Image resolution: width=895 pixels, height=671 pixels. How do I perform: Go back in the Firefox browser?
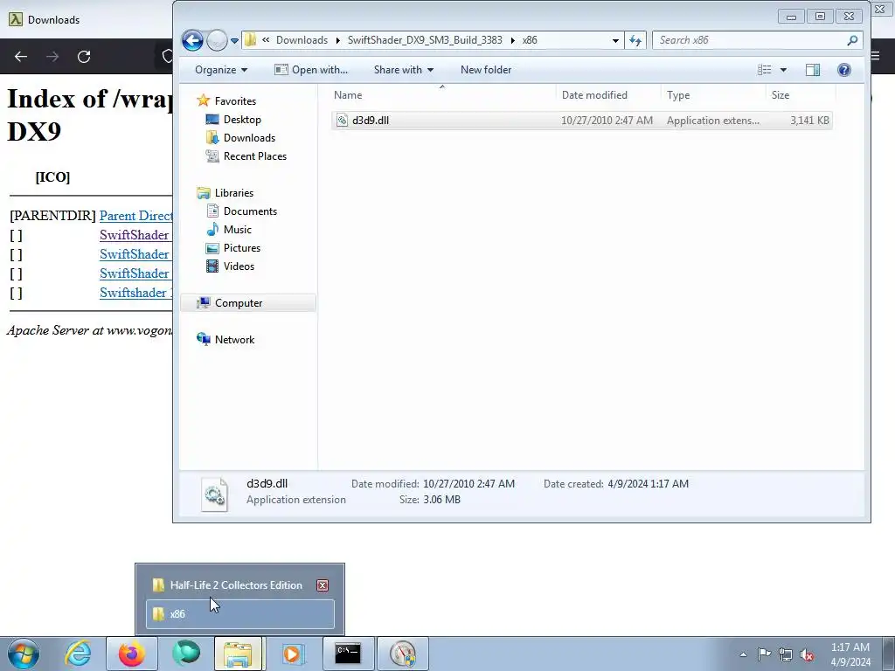(21, 57)
